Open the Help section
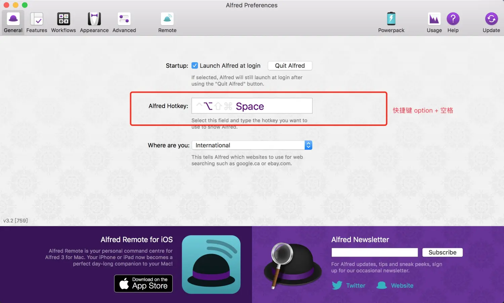Image resolution: width=504 pixels, height=303 pixels. 453,23
